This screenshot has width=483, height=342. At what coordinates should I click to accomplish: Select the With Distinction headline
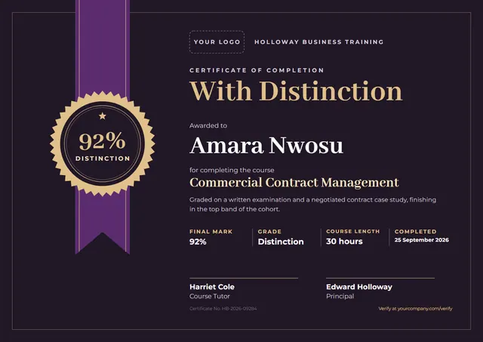click(296, 91)
